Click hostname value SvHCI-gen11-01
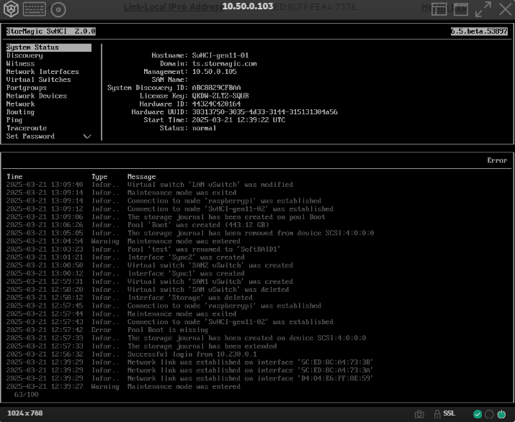The width and height of the screenshot is (515, 422). point(220,55)
